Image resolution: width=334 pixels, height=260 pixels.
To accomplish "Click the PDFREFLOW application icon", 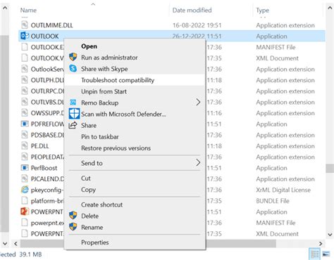I will (x=25, y=124).
